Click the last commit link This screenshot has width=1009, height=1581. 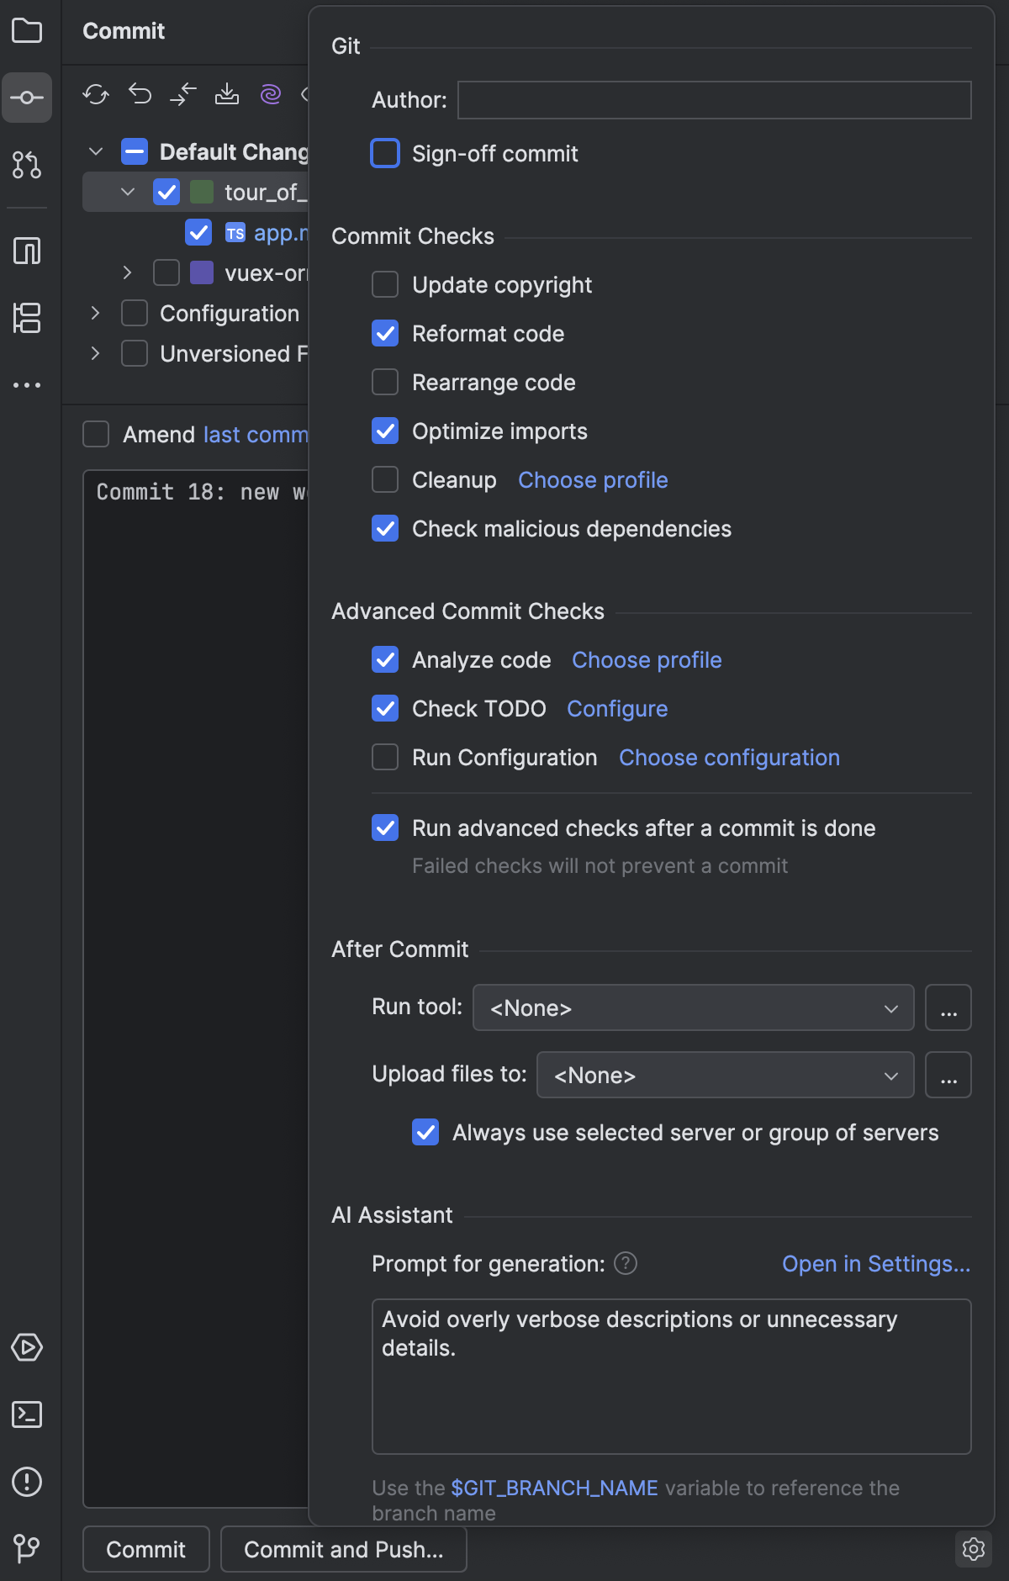256,434
